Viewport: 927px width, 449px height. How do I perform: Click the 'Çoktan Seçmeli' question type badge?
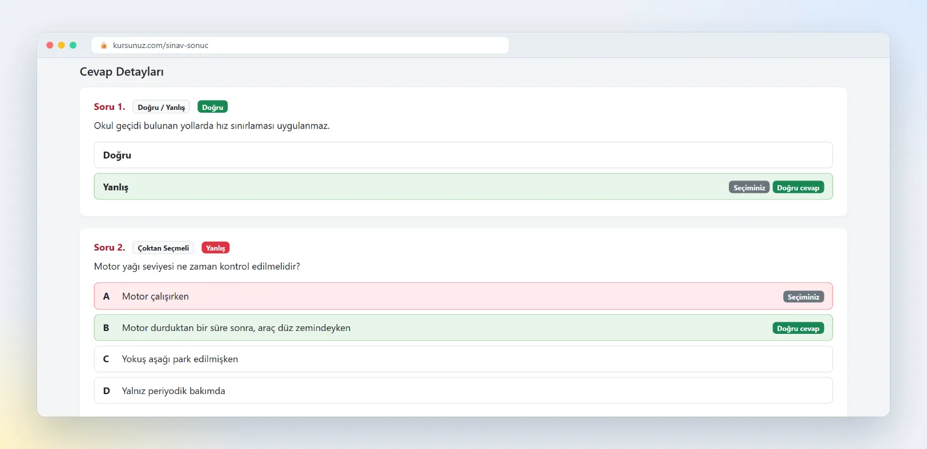[163, 248]
